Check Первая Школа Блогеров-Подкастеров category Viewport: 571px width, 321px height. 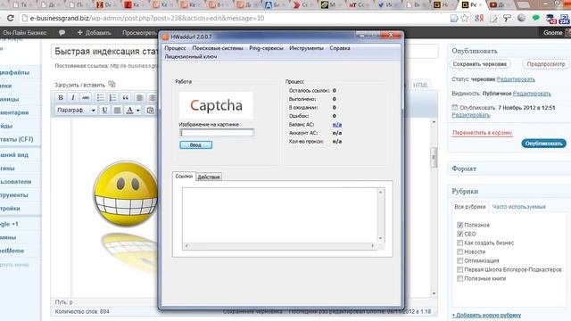[460, 269]
